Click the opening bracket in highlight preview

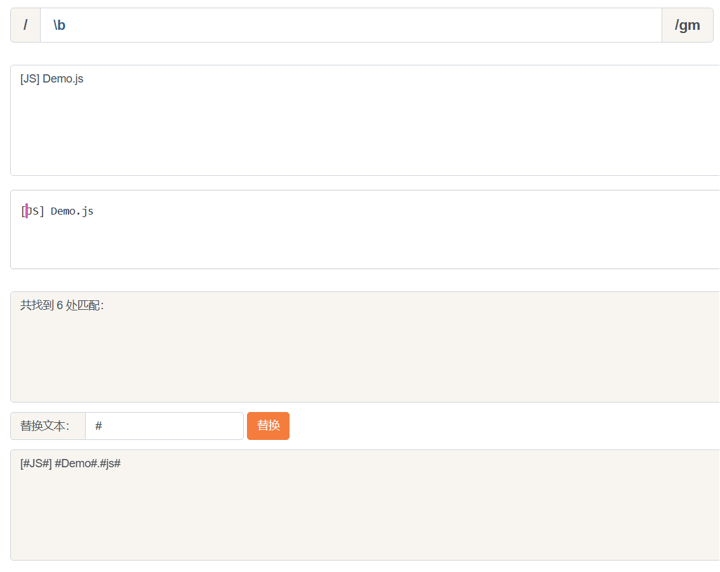coord(23,211)
